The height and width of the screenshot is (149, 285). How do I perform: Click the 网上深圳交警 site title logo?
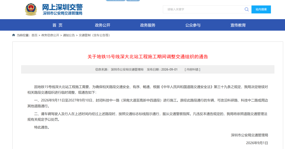coord(62,7)
